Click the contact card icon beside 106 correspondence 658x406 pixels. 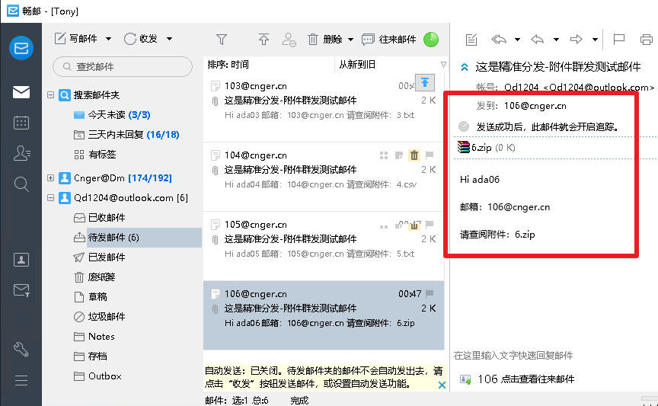click(465, 379)
